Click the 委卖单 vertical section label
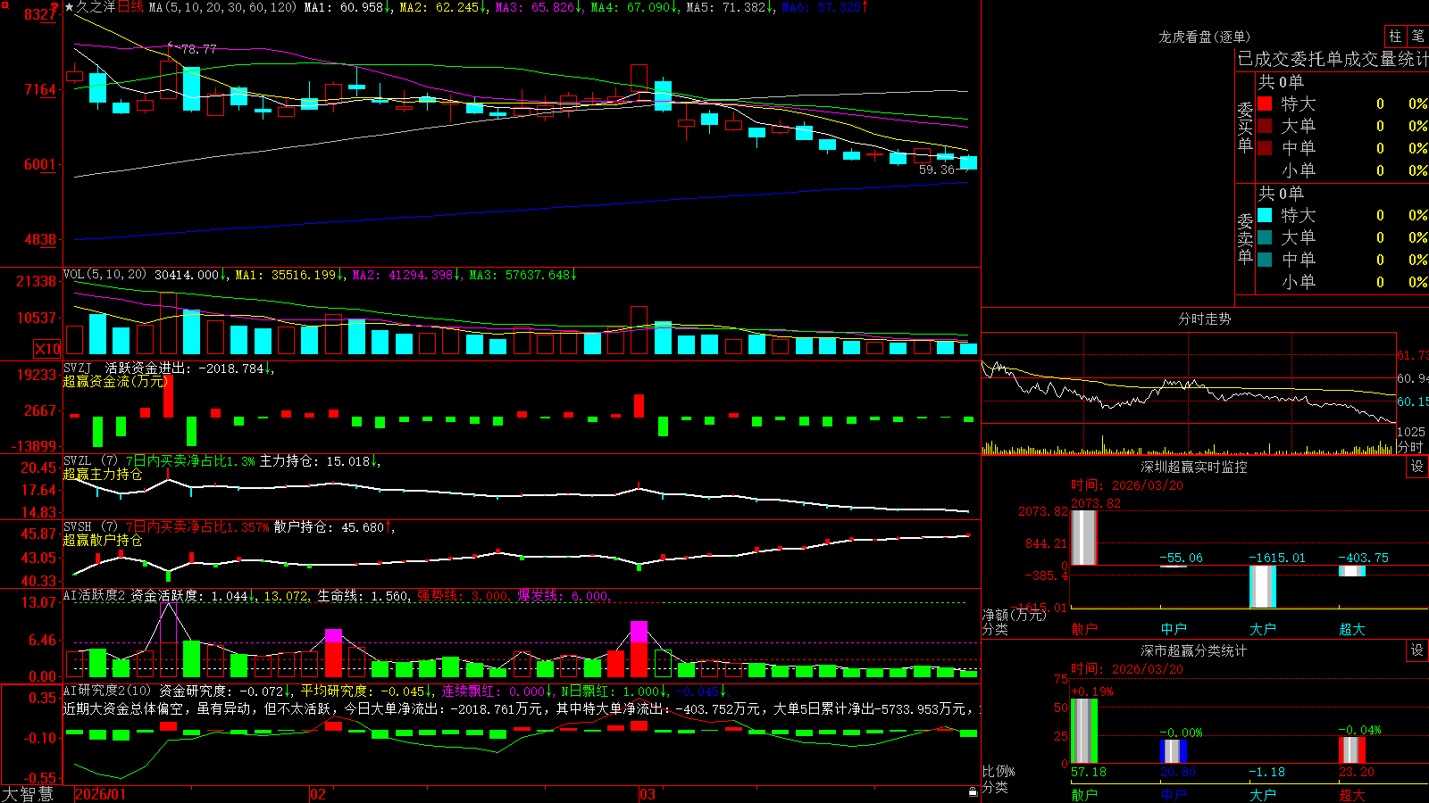This screenshot has width=1429, height=803. [x=1245, y=239]
